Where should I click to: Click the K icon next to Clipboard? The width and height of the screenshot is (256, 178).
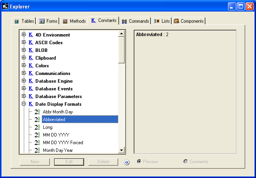pos(31,58)
